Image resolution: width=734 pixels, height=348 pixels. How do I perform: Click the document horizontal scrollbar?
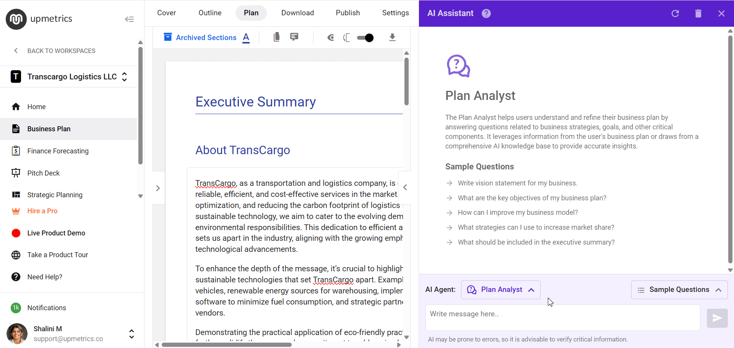coord(226,345)
